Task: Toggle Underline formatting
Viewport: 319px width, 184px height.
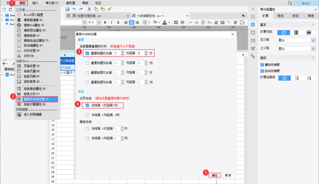Action: (x=118, y=22)
